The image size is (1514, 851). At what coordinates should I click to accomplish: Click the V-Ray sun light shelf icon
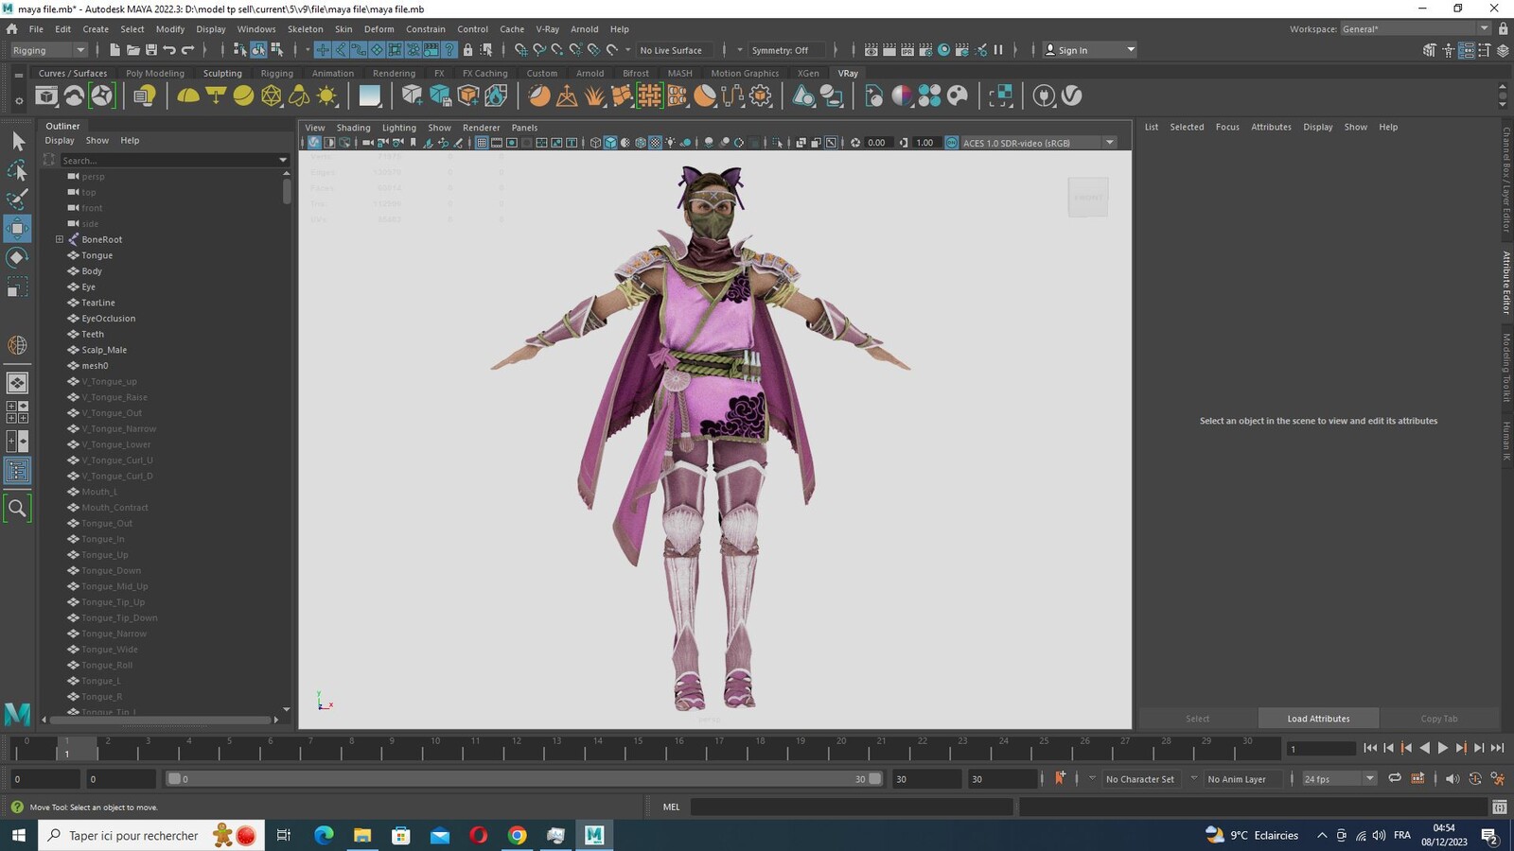(326, 96)
